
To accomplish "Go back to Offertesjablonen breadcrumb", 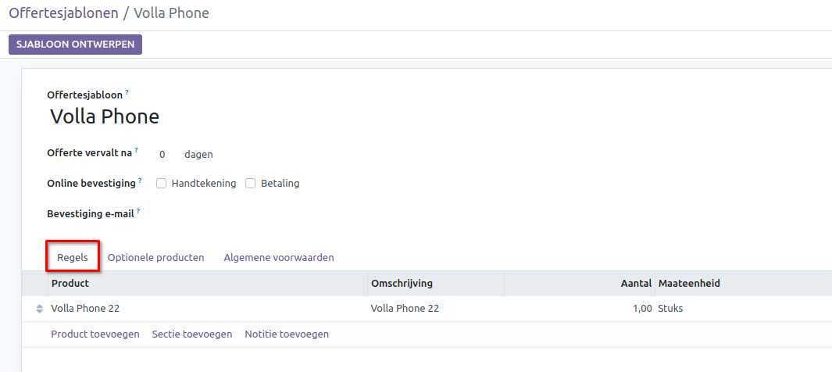I will coord(63,13).
